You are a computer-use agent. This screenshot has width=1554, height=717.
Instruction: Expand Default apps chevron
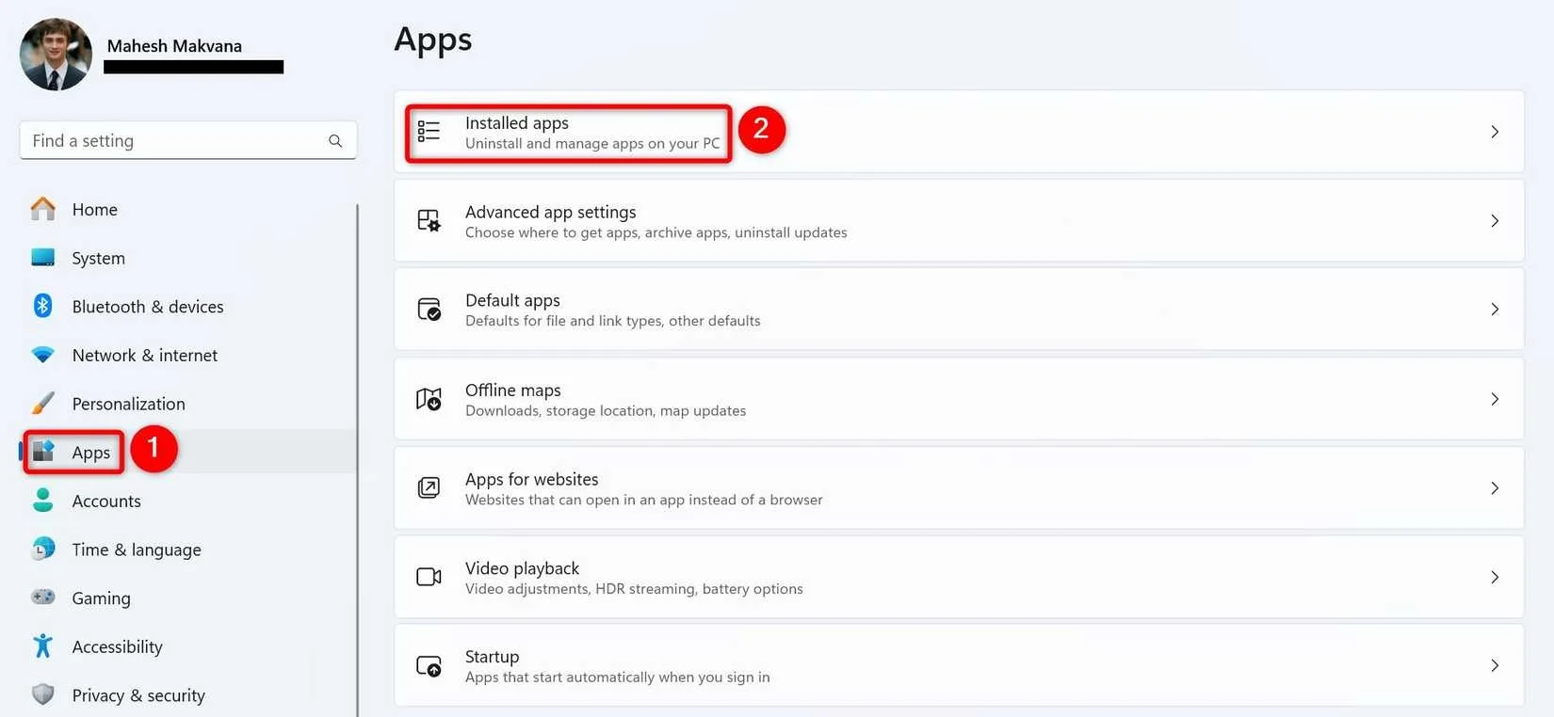point(1495,310)
